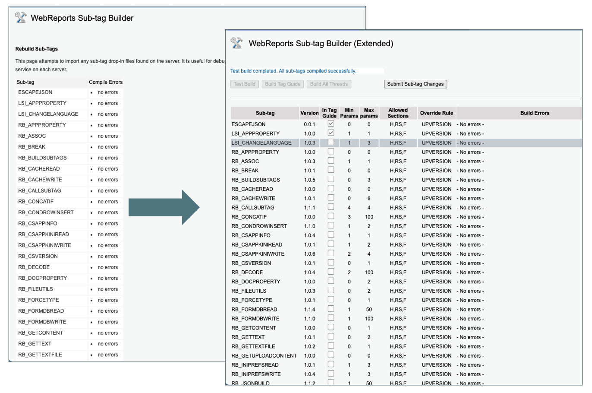This screenshot has height=393, width=592.
Task: Click RB_DOCPROPERTY in the back window list
Action: coord(42,278)
